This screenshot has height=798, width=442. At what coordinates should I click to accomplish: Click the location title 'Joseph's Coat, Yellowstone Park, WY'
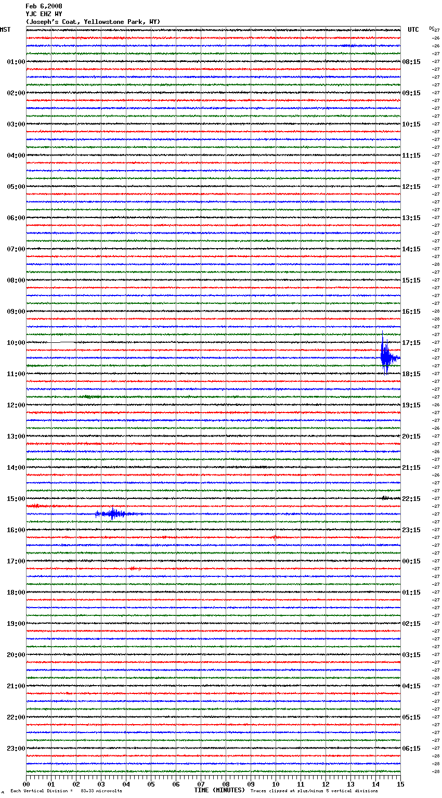pos(93,22)
